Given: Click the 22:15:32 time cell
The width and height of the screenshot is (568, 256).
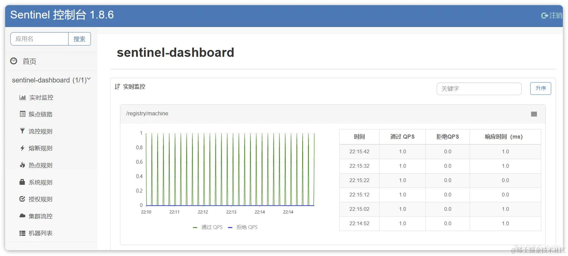Looking at the screenshot, I should coord(359,166).
